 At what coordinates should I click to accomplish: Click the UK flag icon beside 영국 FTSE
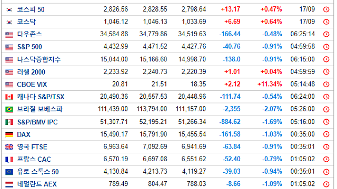coord(9,147)
